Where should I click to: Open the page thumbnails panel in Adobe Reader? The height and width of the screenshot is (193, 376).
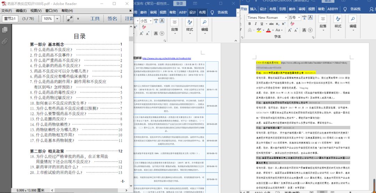[5, 29]
